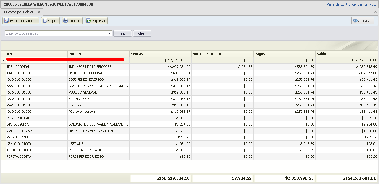
Task: Close the Cuentas por Cobrar tab
Action: 39,12
